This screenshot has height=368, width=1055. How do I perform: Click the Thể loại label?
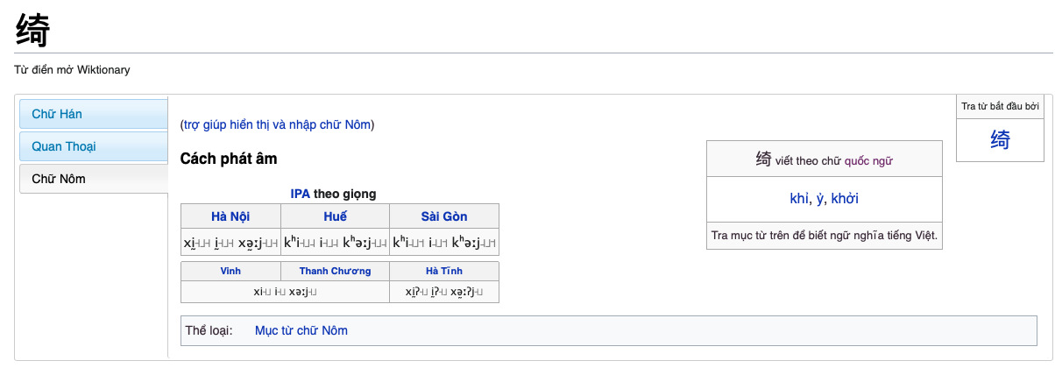[x=209, y=330]
